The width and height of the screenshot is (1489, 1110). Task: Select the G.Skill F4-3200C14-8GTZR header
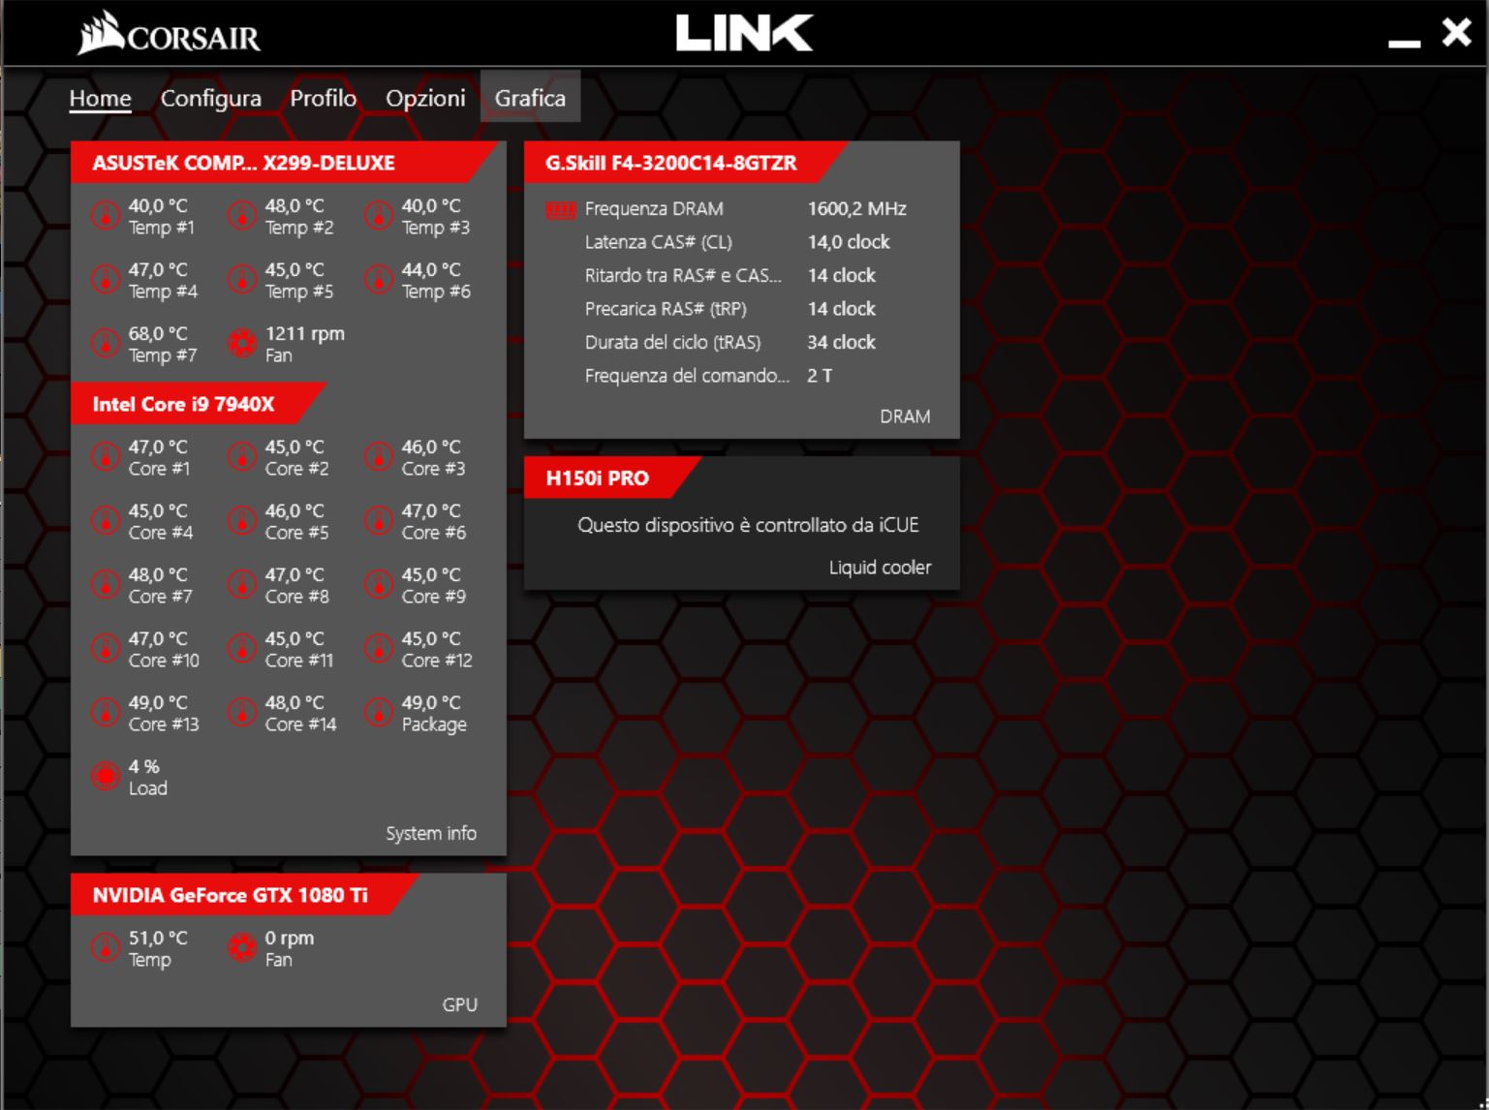[686, 163]
